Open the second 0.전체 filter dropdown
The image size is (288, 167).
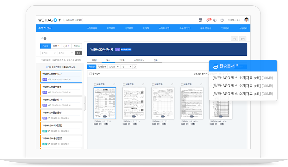tap(66, 53)
